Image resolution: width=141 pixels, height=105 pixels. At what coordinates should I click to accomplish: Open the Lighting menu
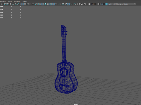pos(3,1)
